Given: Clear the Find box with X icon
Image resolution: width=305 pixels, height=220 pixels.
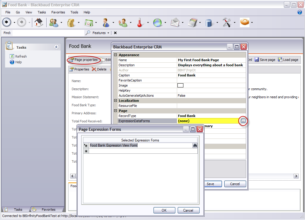Looking at the screenshot, I should tap(115, 33).
